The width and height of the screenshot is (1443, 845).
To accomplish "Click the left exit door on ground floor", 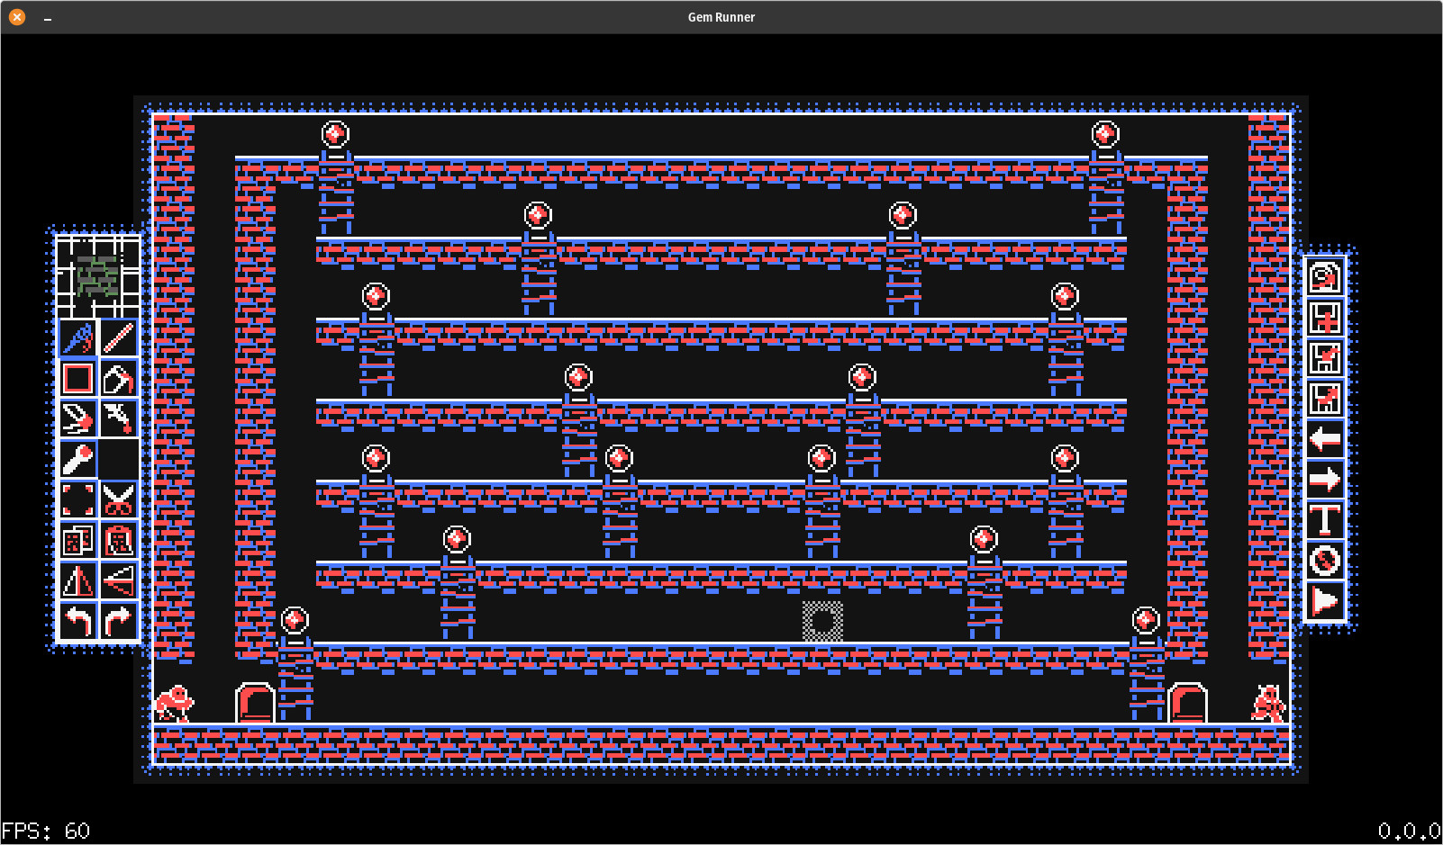I will tap(255, 703).
